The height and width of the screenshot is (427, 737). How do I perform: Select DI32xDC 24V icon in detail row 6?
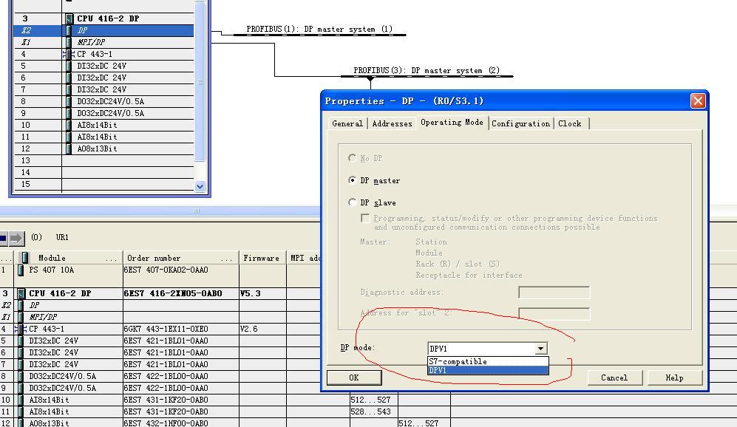(x=21, y=353)
